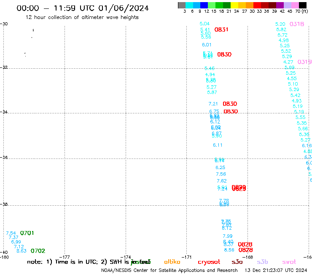Click the pink time label 0319
312x274 pixels.
coord(305,62)
